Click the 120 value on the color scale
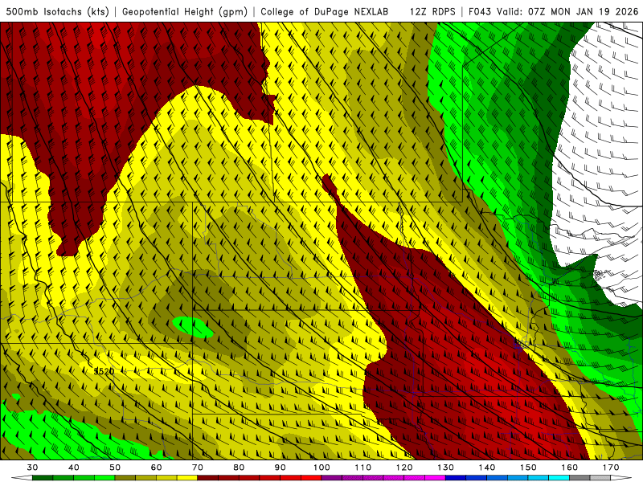Screen dimensions: 643x482 point(404,468)
